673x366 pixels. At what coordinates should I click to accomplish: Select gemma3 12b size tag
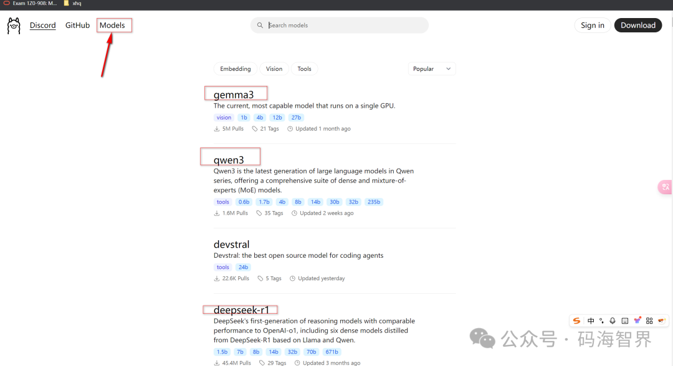point(277,118)
